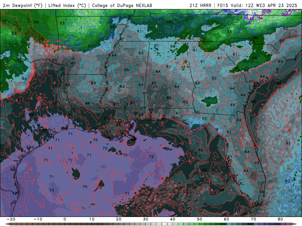Click the "F015" forecast hour text
302x226 pixels.
tap(223, 5)
